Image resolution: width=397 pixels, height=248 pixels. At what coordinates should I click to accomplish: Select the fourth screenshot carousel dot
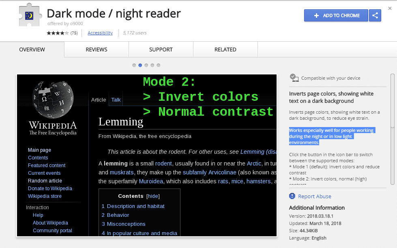point(152,65)
